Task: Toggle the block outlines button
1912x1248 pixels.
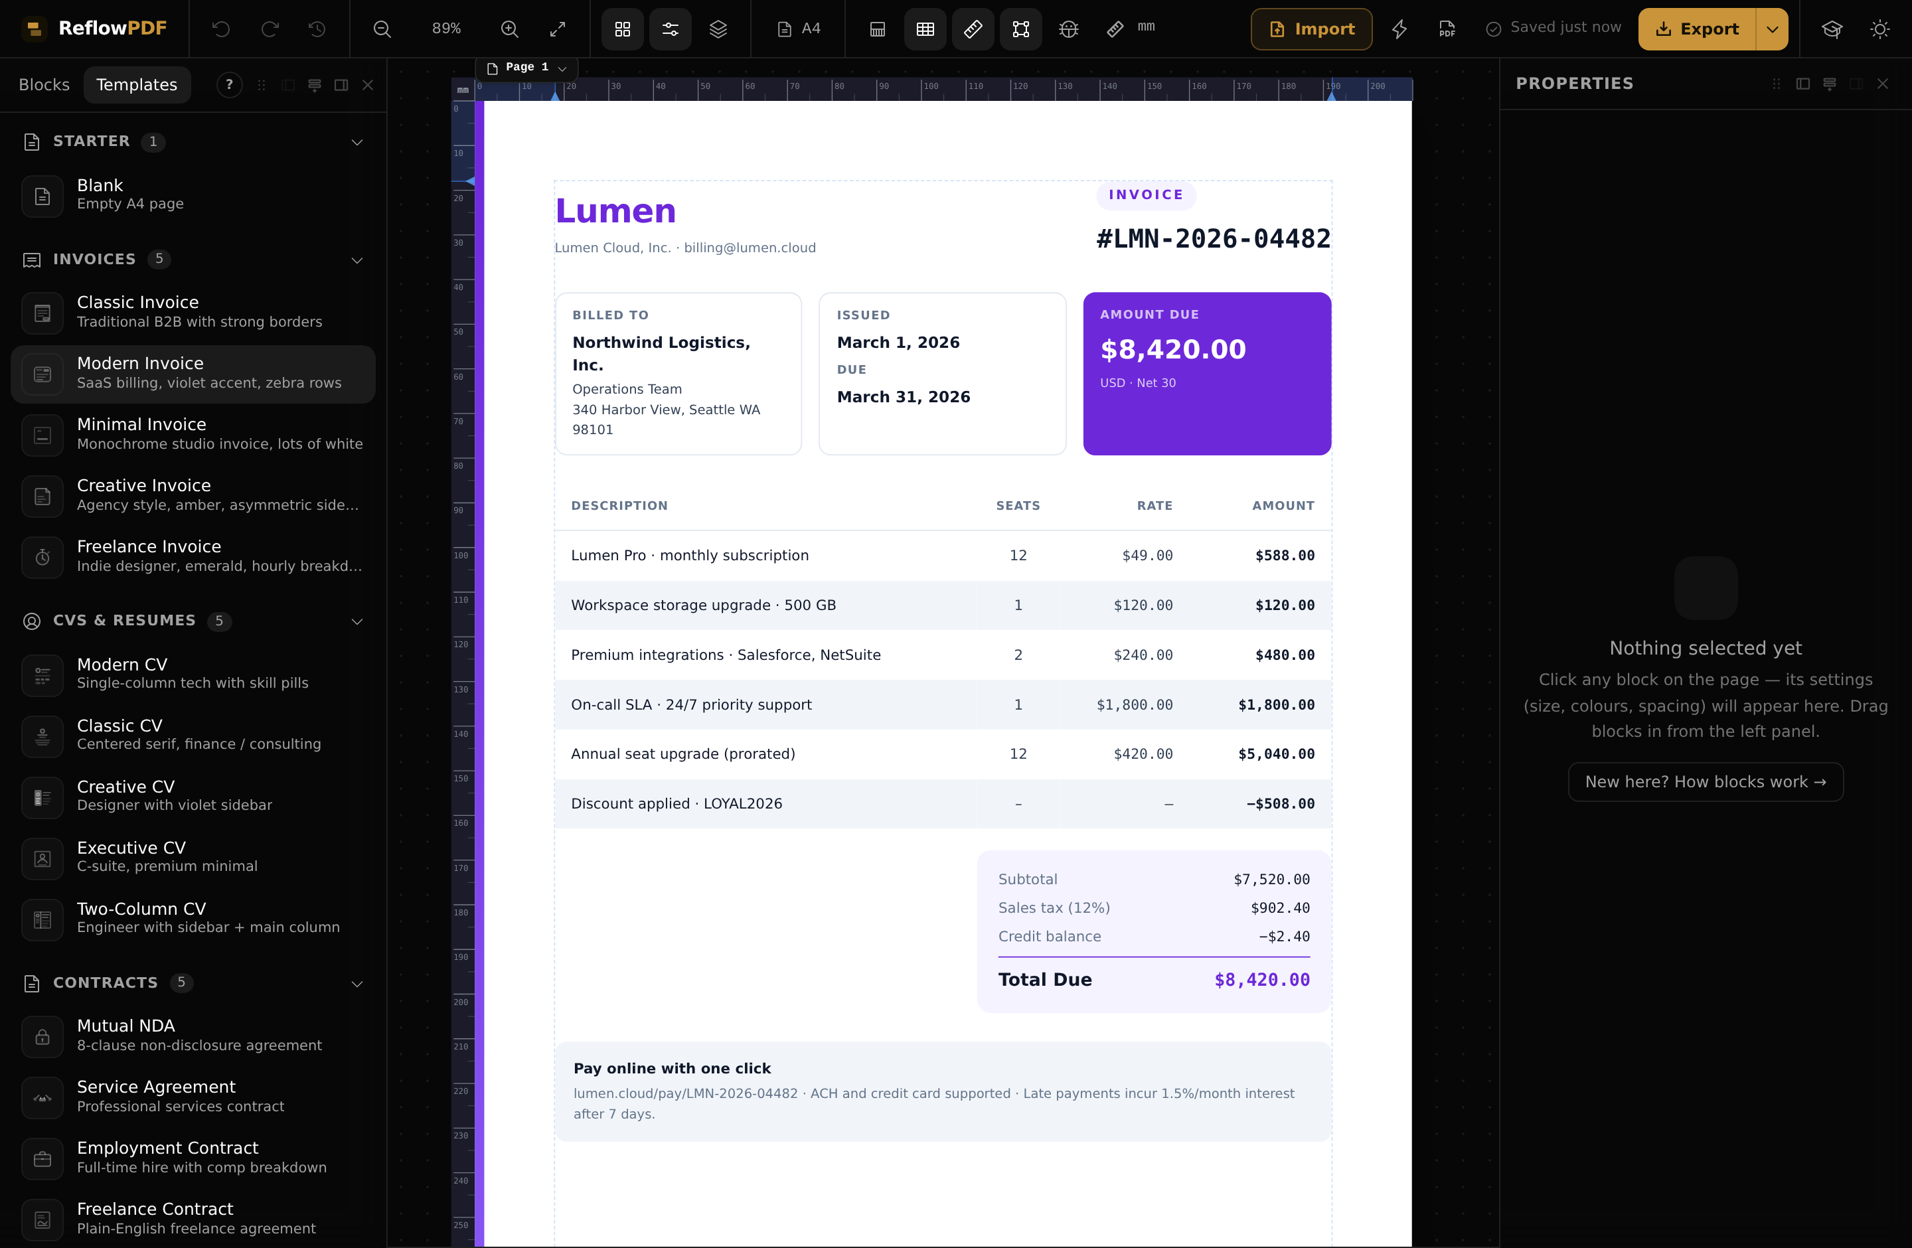Action: [x=1021, y=29]
